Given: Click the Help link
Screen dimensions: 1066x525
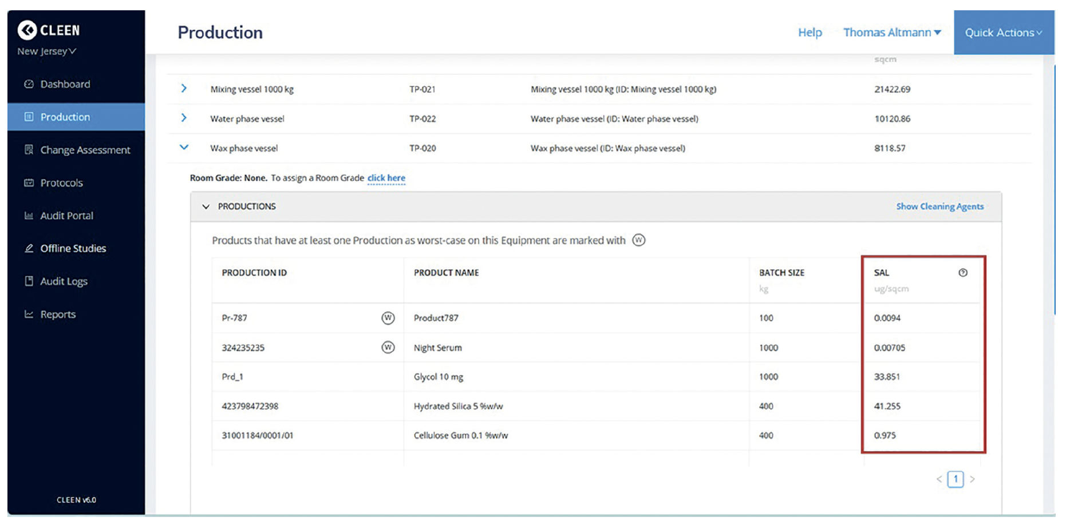Looking at the screenshot, I should tap(810, 33).
